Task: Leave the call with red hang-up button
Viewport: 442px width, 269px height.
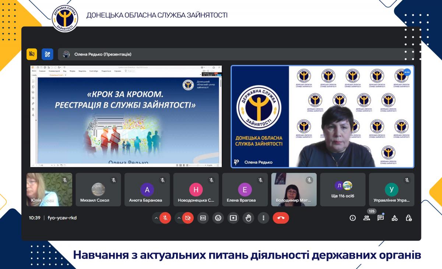Action: click(281, 218)
